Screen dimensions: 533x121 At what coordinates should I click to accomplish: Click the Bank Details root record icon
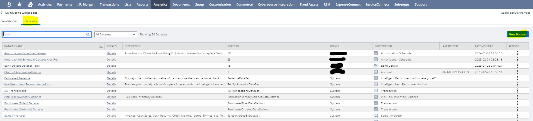(376, 66)
